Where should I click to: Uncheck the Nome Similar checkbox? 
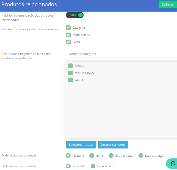pos(68,35)
